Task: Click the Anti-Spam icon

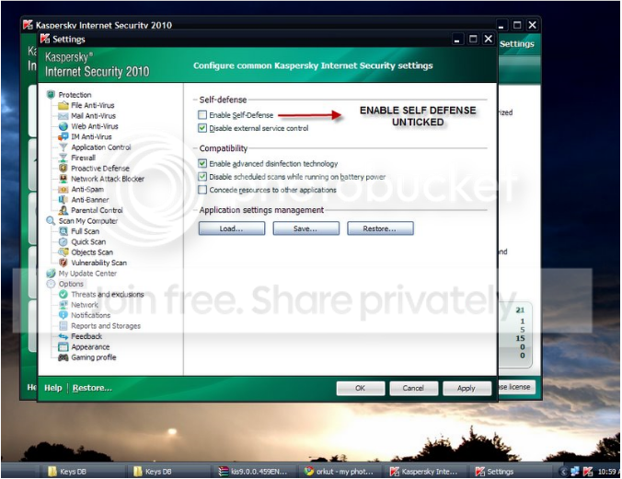Action: [x=63, y=190]
